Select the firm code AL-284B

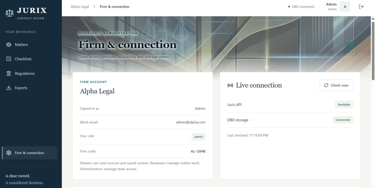(x=198, y=151)
